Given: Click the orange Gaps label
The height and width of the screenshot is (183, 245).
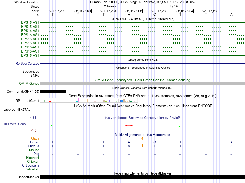Looking at the screenshot, I should (35, 138).
